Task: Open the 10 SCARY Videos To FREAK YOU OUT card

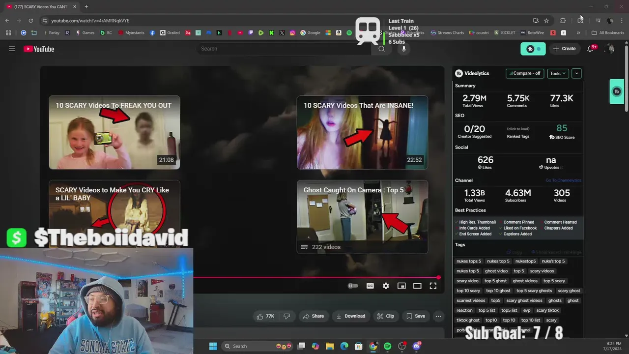Action: 114,132
